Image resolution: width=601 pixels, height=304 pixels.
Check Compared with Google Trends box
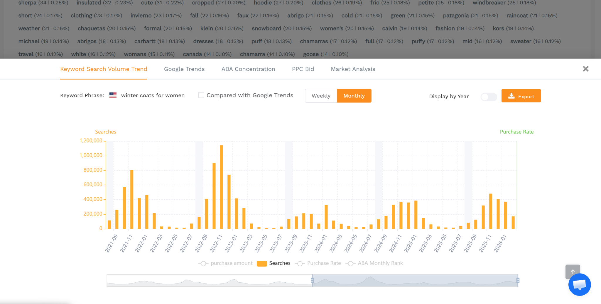click(201, 95)
